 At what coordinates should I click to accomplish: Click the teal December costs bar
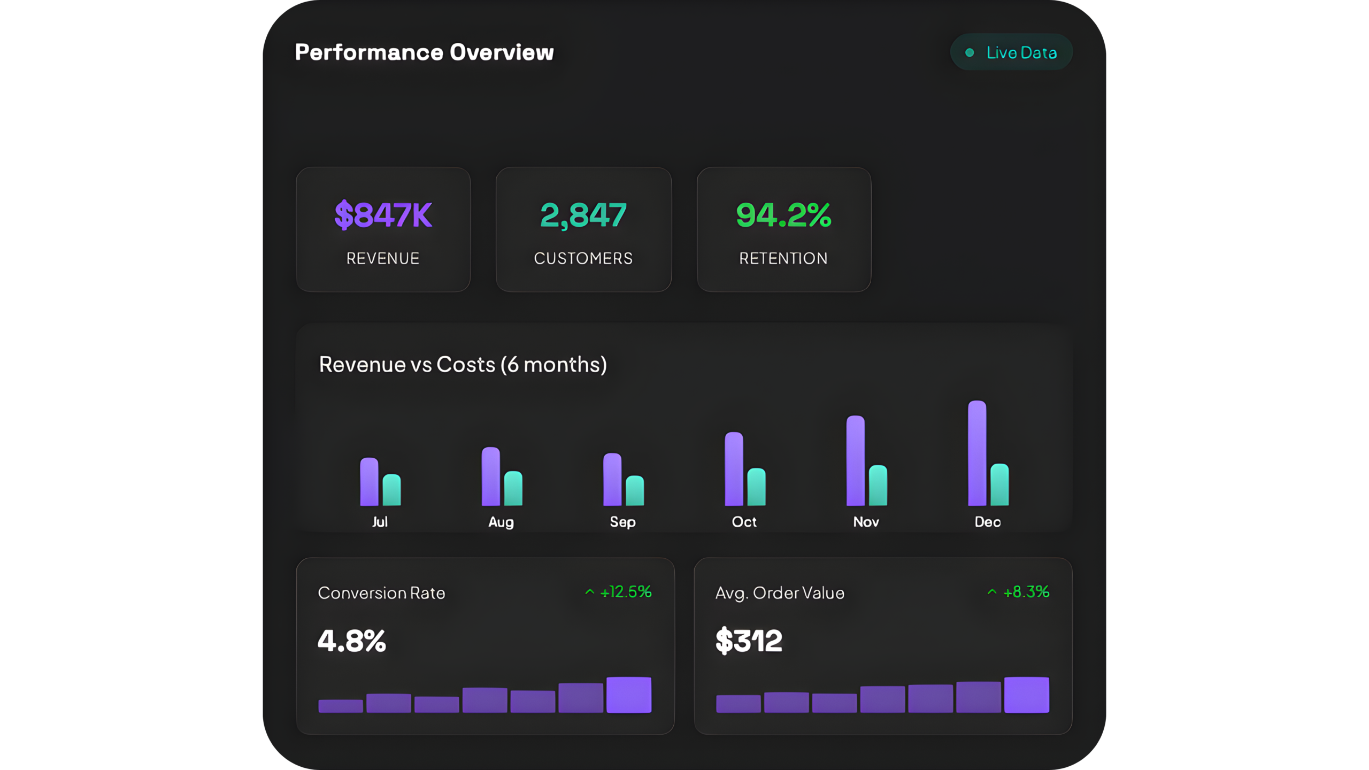tap(999, 485)
